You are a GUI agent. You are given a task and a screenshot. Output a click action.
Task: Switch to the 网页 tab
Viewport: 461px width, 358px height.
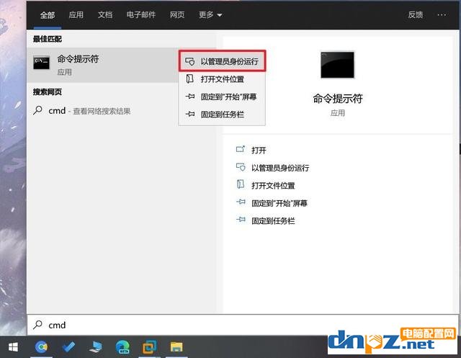pos(177,15)
